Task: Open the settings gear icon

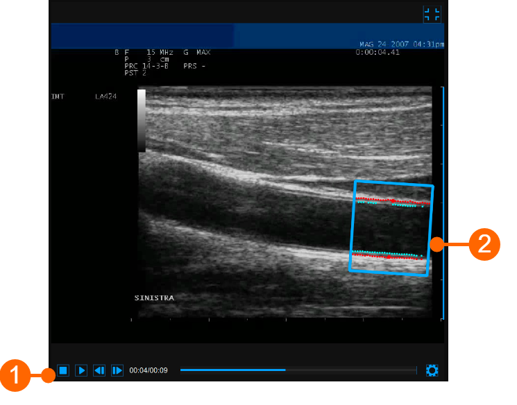Action: coord(432,371)
